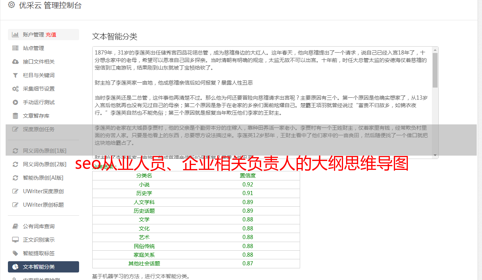Click the book icon for 公有词库查询

coord(15,226)
